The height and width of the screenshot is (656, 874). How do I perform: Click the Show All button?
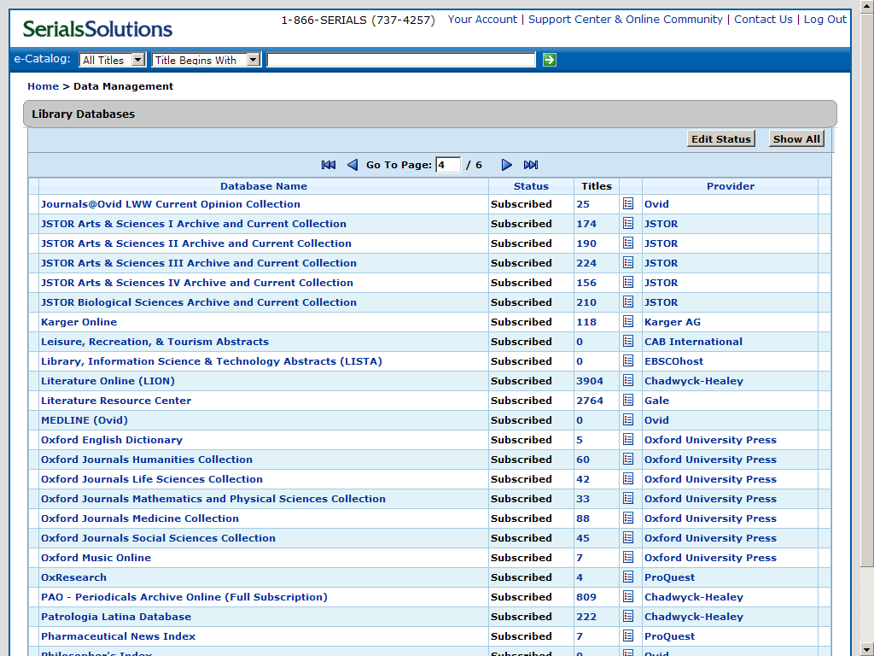click(796, 139)
